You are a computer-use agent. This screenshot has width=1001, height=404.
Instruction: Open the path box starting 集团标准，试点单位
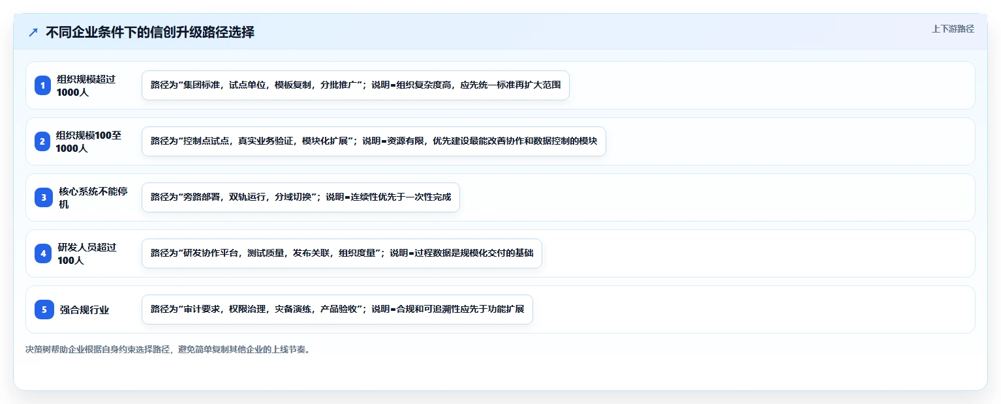pos(356,85)
